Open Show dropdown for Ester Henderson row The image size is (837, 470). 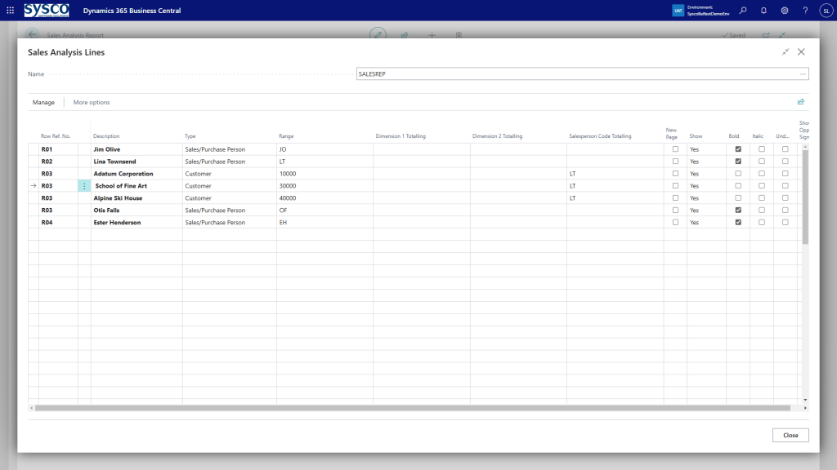(x=705, y=223)
